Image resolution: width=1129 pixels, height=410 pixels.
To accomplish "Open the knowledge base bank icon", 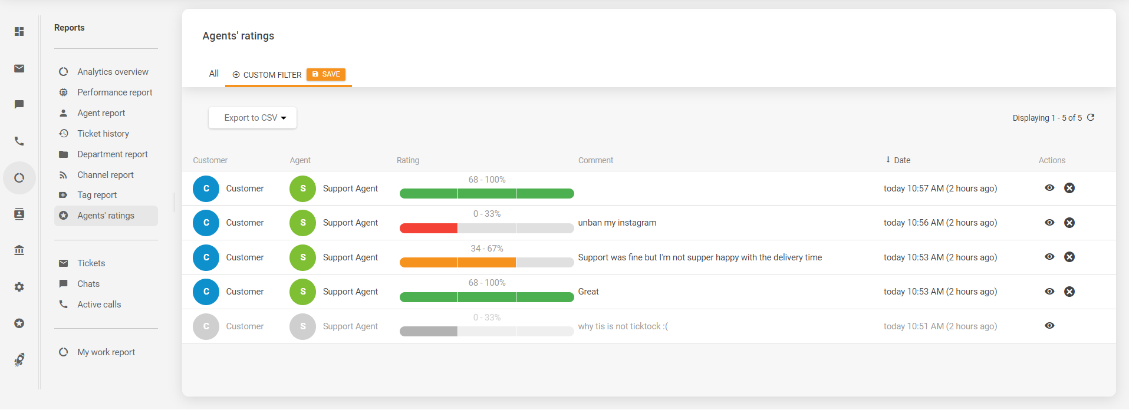I will pyautogui.click(x=19, y=250).
